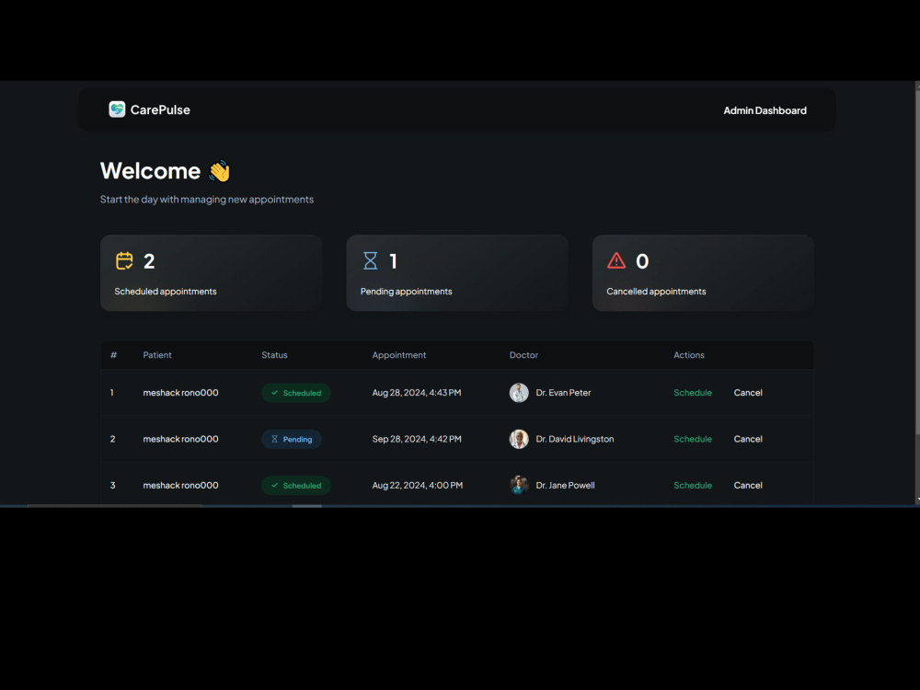Click the Actions column header

pos(689,355)
